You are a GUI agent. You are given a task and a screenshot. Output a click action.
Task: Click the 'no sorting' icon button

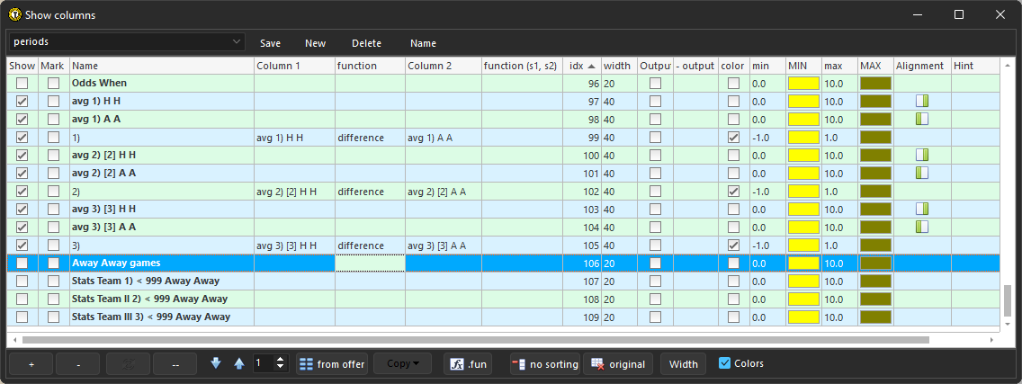point(545,364)
